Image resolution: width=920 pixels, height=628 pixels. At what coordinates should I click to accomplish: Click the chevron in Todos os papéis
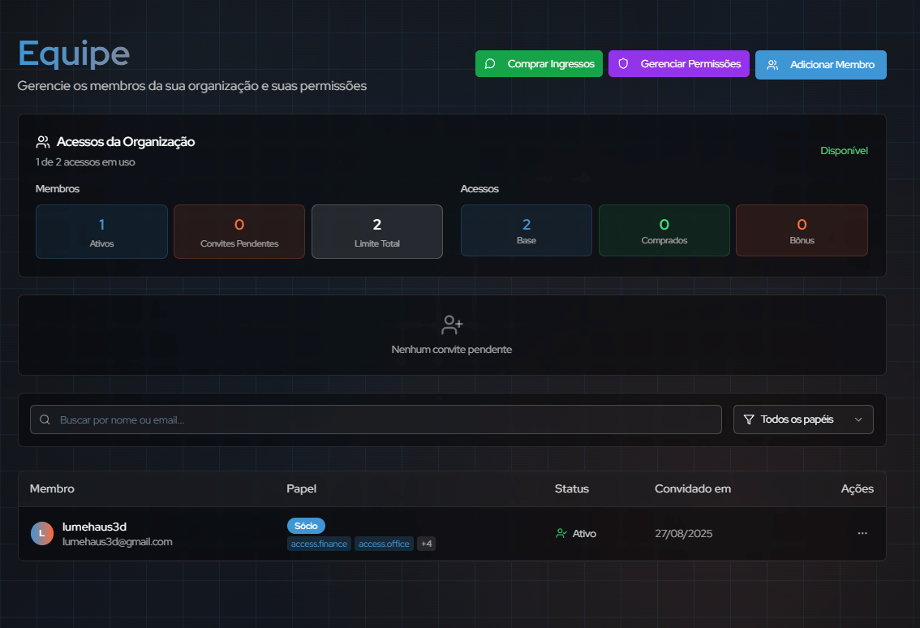tap(858, 419)
